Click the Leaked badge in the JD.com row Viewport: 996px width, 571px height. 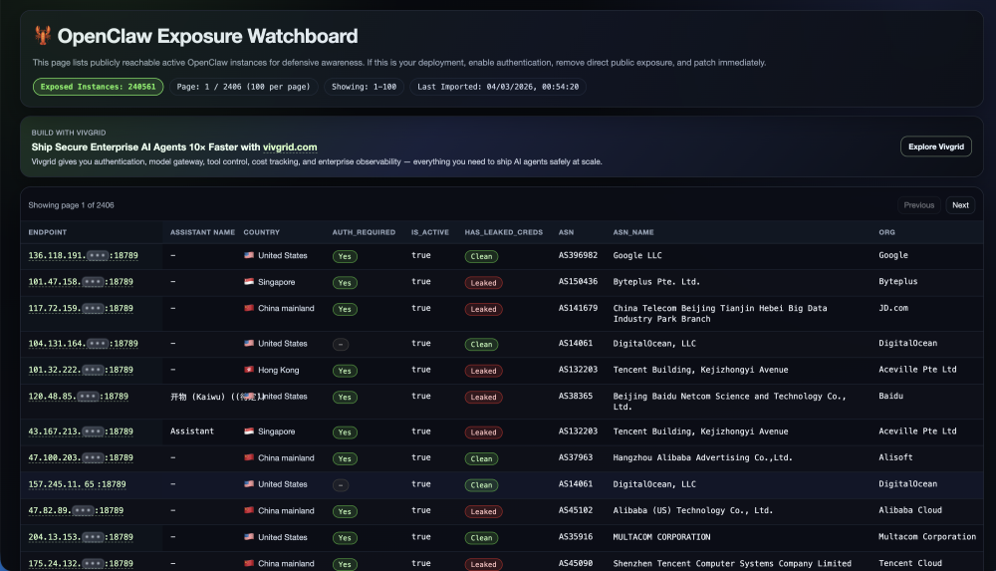pyautogui.click(x=483, y=309)
